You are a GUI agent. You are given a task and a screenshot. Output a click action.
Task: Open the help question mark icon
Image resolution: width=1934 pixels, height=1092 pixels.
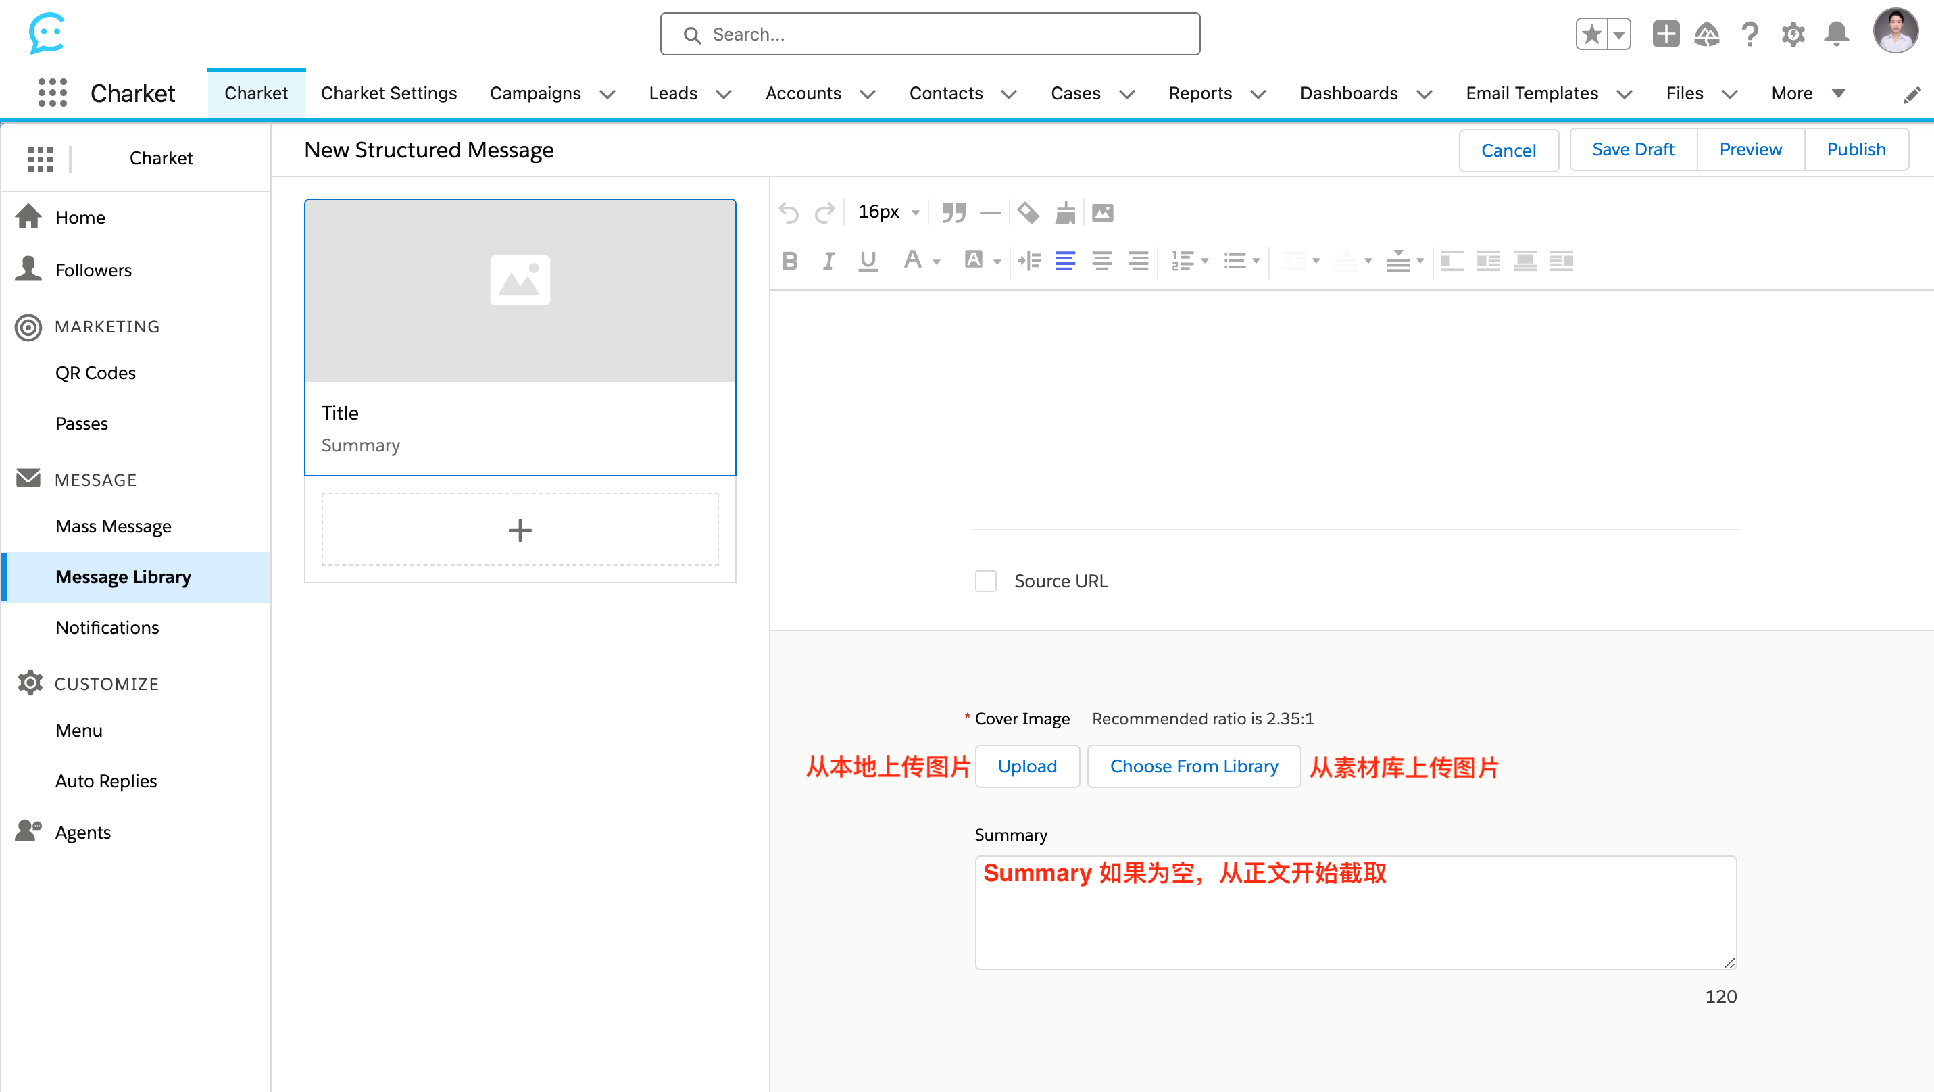click(1750, 34)
